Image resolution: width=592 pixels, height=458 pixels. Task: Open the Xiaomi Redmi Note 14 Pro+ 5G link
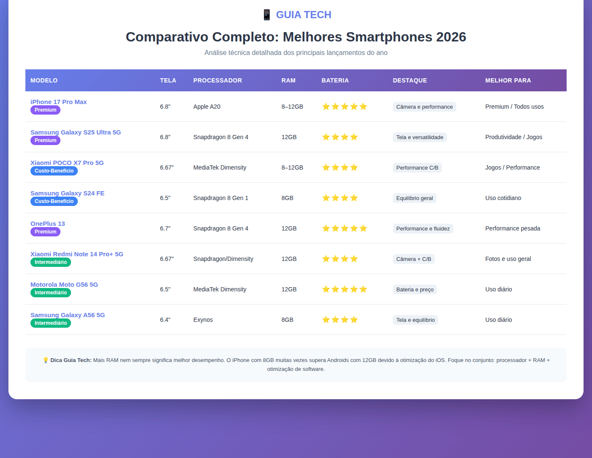77,254
